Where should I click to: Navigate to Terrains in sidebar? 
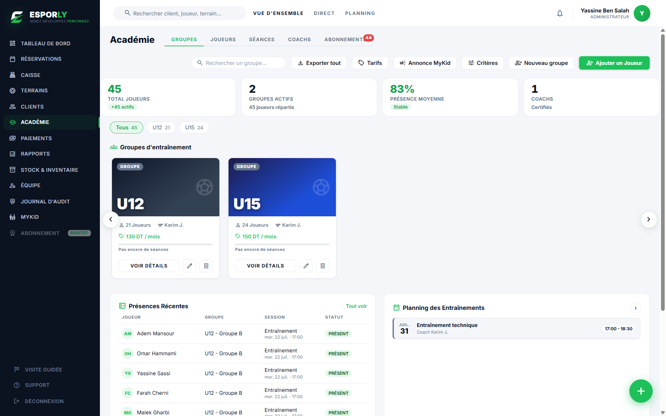coord(50,91)
